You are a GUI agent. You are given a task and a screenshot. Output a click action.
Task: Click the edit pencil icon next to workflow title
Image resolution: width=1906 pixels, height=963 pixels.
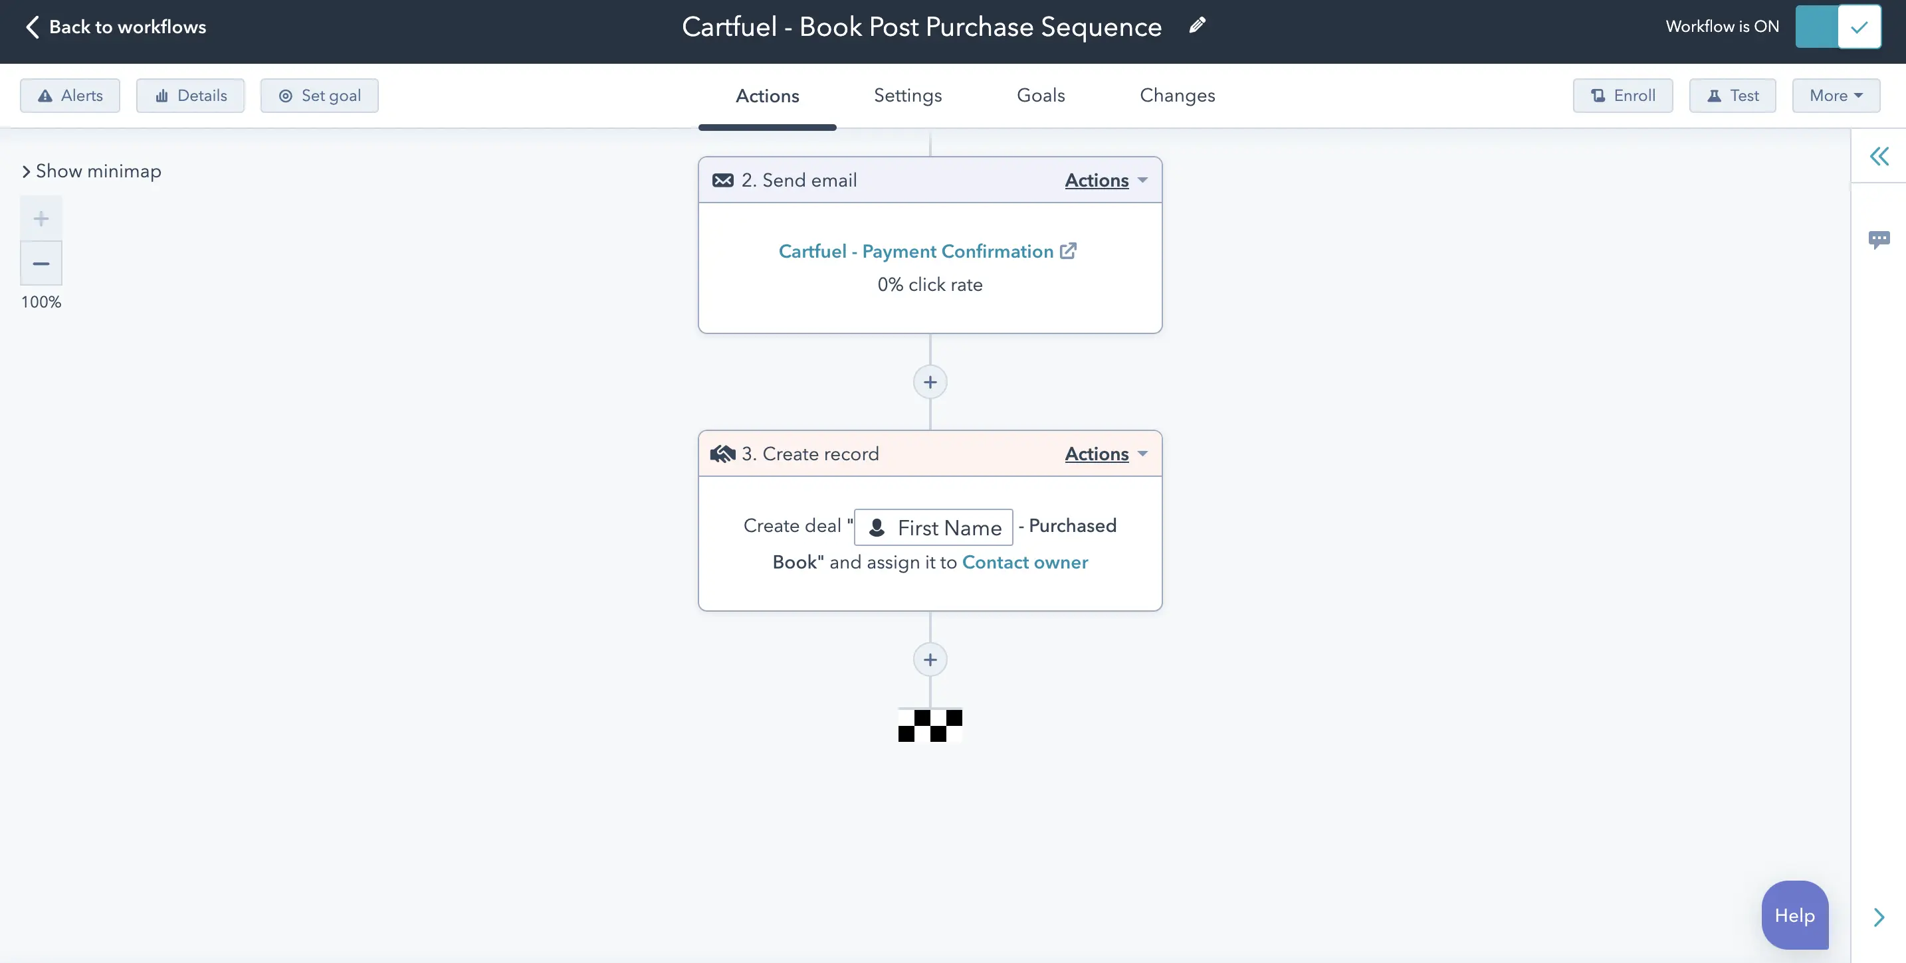click(x=1198, y=27)
